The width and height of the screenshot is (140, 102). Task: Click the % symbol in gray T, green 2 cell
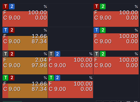[136, 54]
